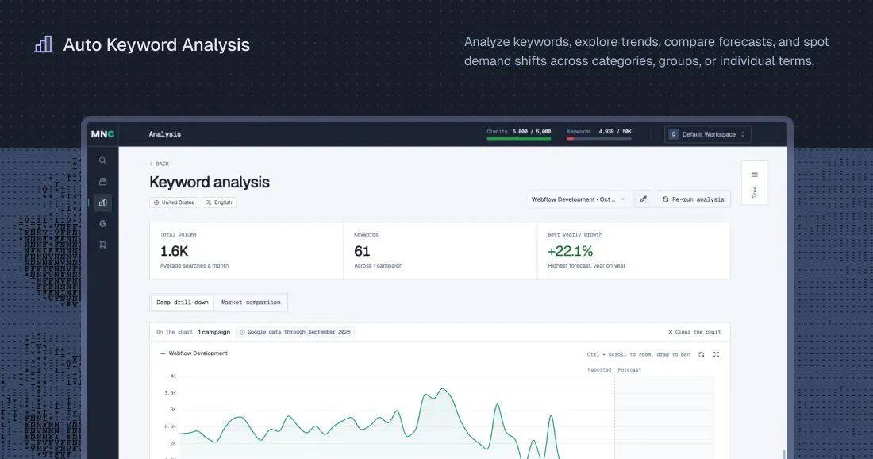Click the United States country chip
Screen dimensions: 873x459
pos(175,202)
